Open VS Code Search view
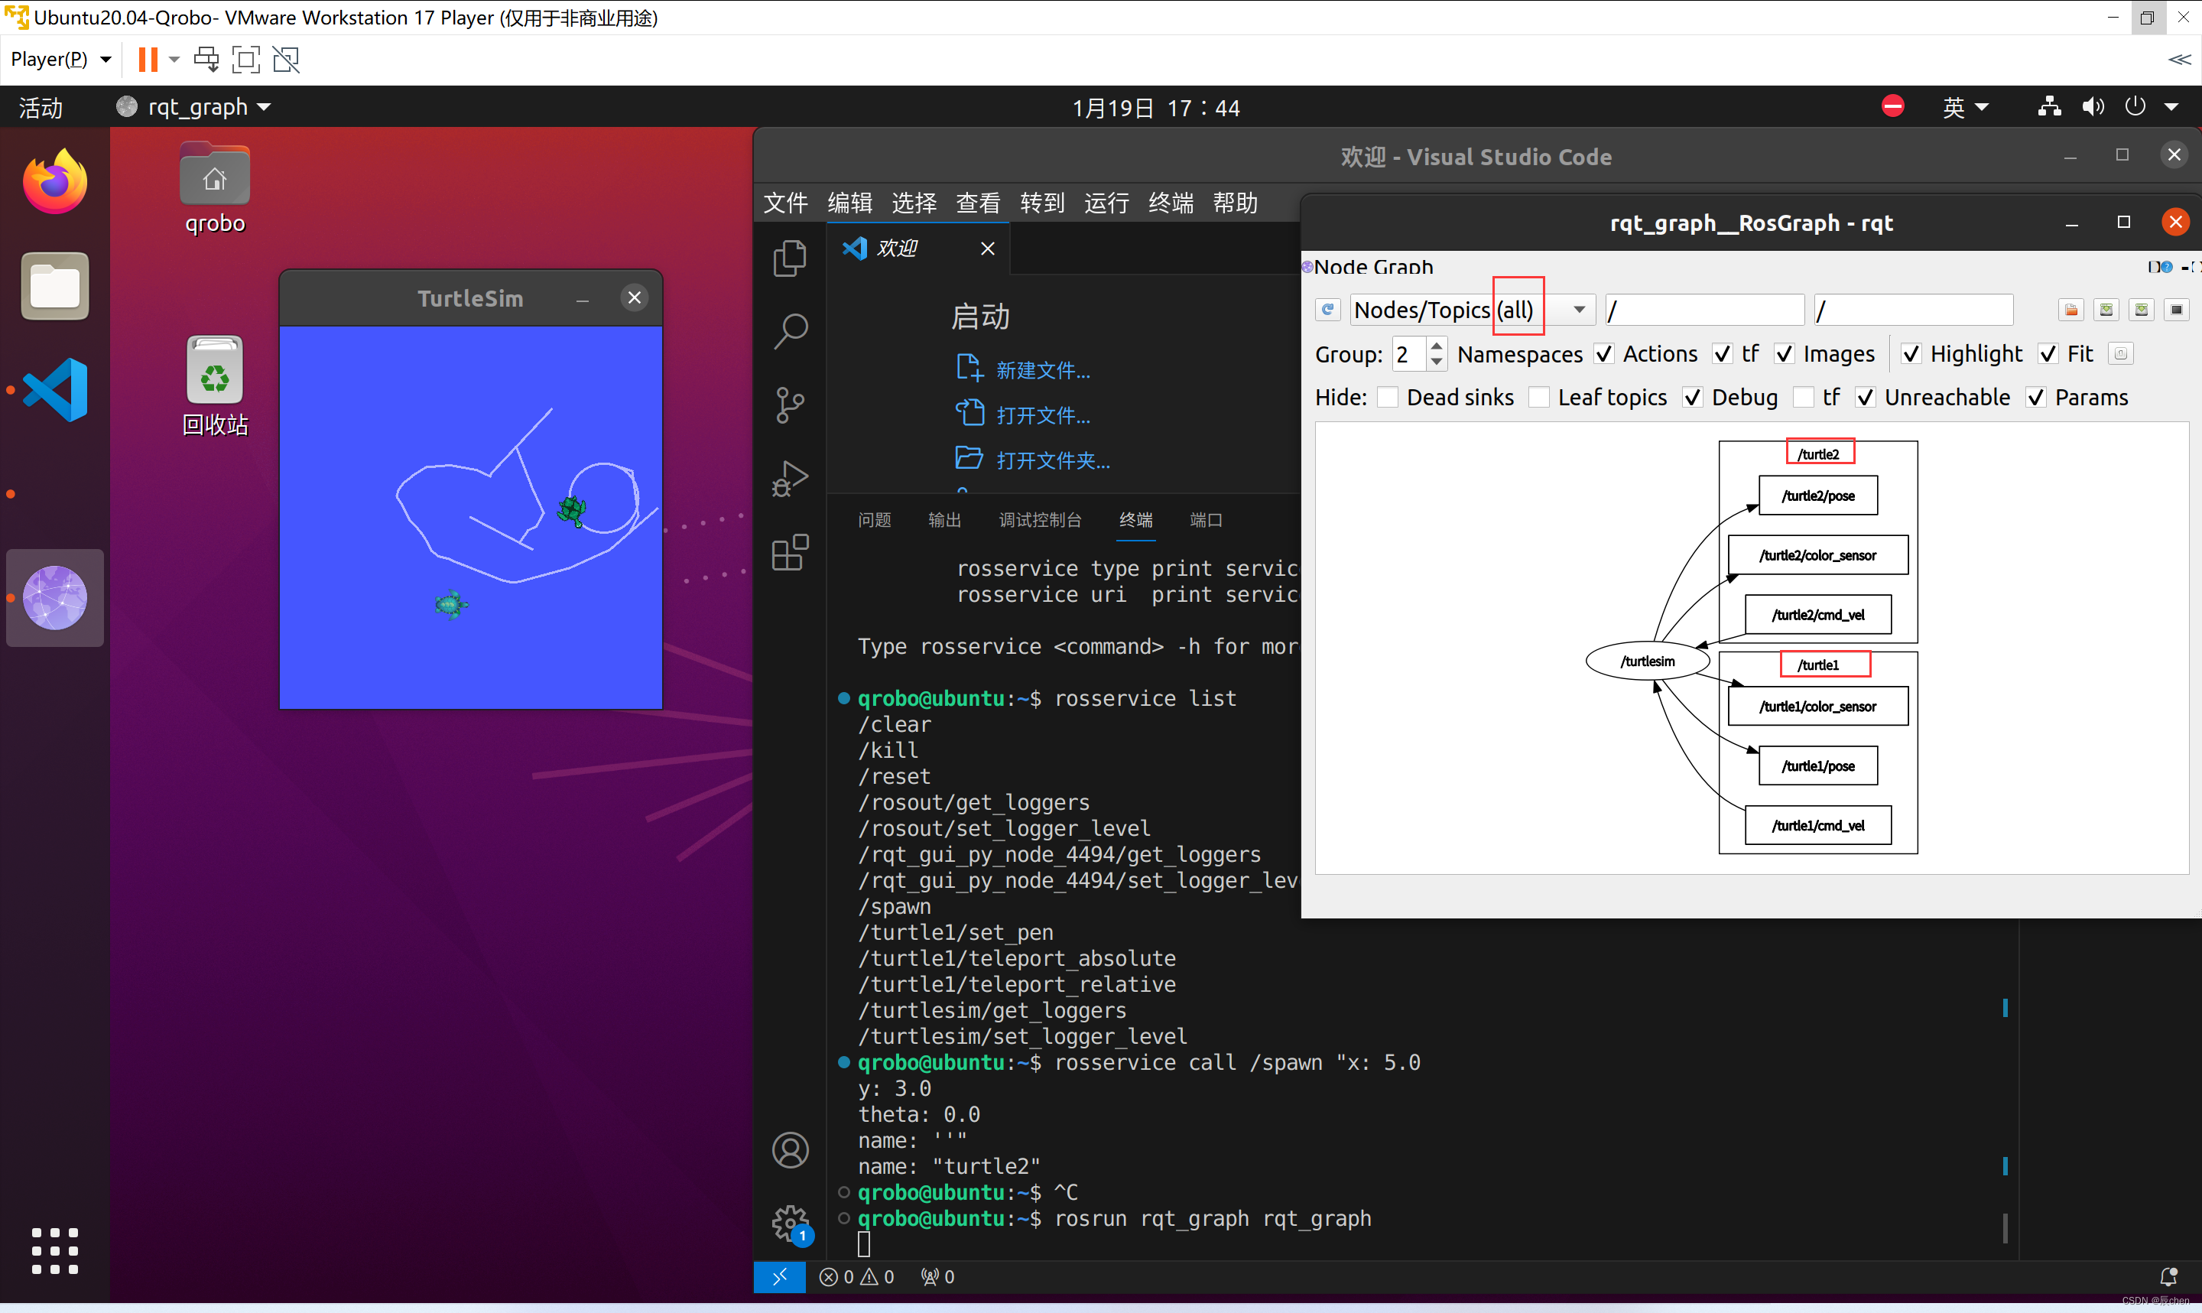Screen dimensions: 2202x1313 click(790, 332)
